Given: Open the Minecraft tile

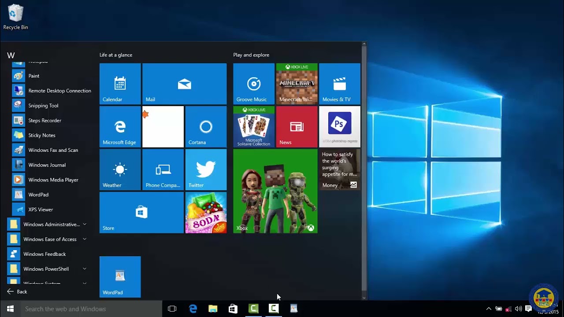Looking at the screenshot, I should pos(297,84).
